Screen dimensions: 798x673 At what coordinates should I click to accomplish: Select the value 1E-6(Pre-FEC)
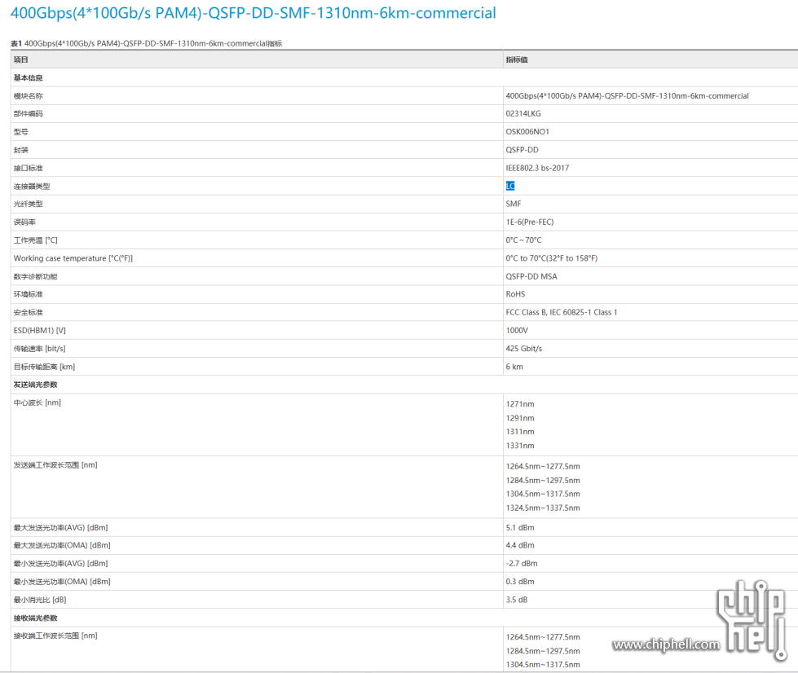pyautogui.click(x=529, y=222)
